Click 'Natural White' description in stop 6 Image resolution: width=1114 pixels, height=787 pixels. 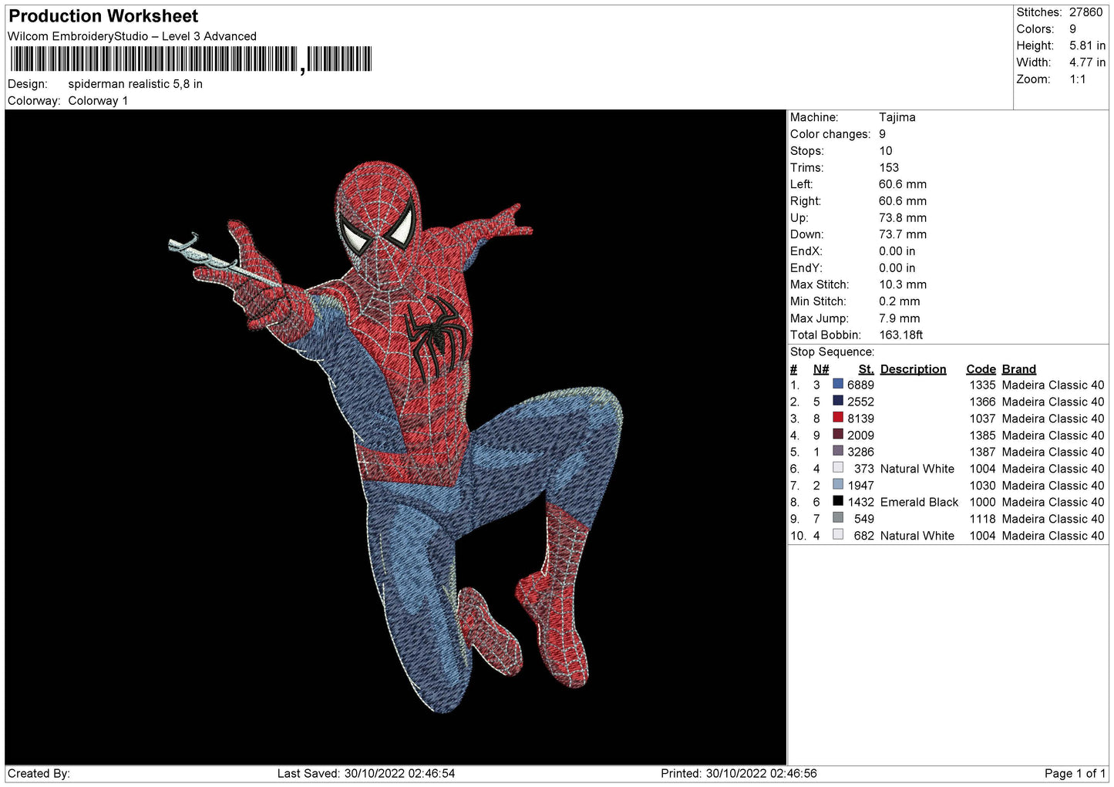point(917,469)
